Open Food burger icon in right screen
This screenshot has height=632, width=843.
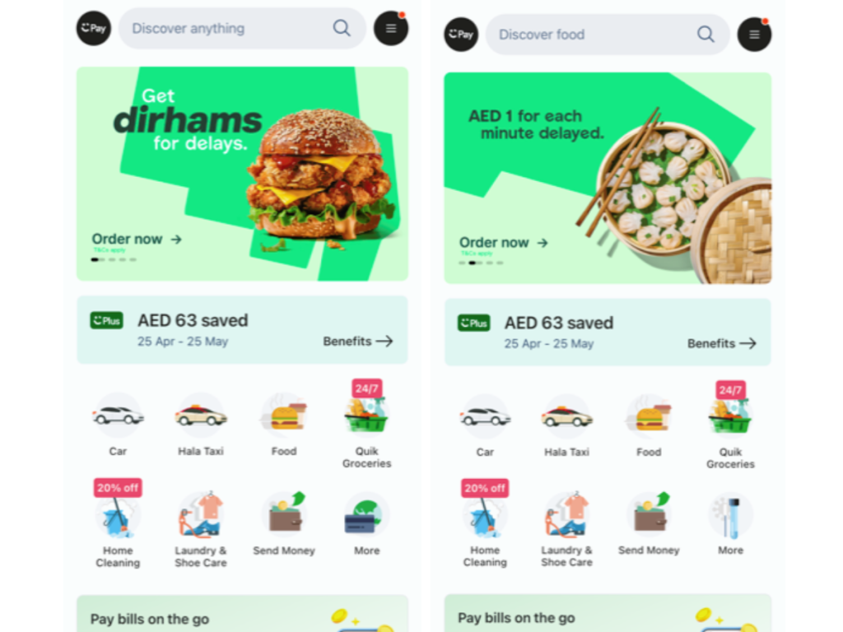click(x=649, y=417)
